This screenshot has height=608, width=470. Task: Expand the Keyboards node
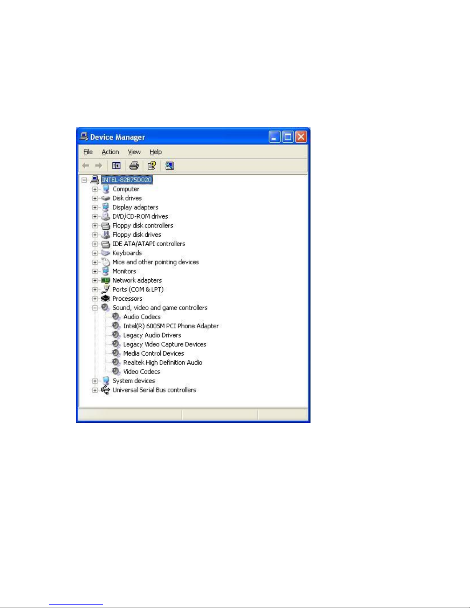pyautogui.click(x=95, y=253)
